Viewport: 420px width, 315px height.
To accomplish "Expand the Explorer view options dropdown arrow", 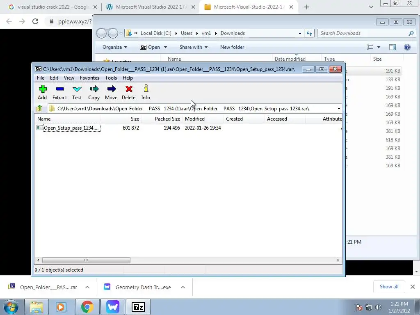I will coord(379,47).
